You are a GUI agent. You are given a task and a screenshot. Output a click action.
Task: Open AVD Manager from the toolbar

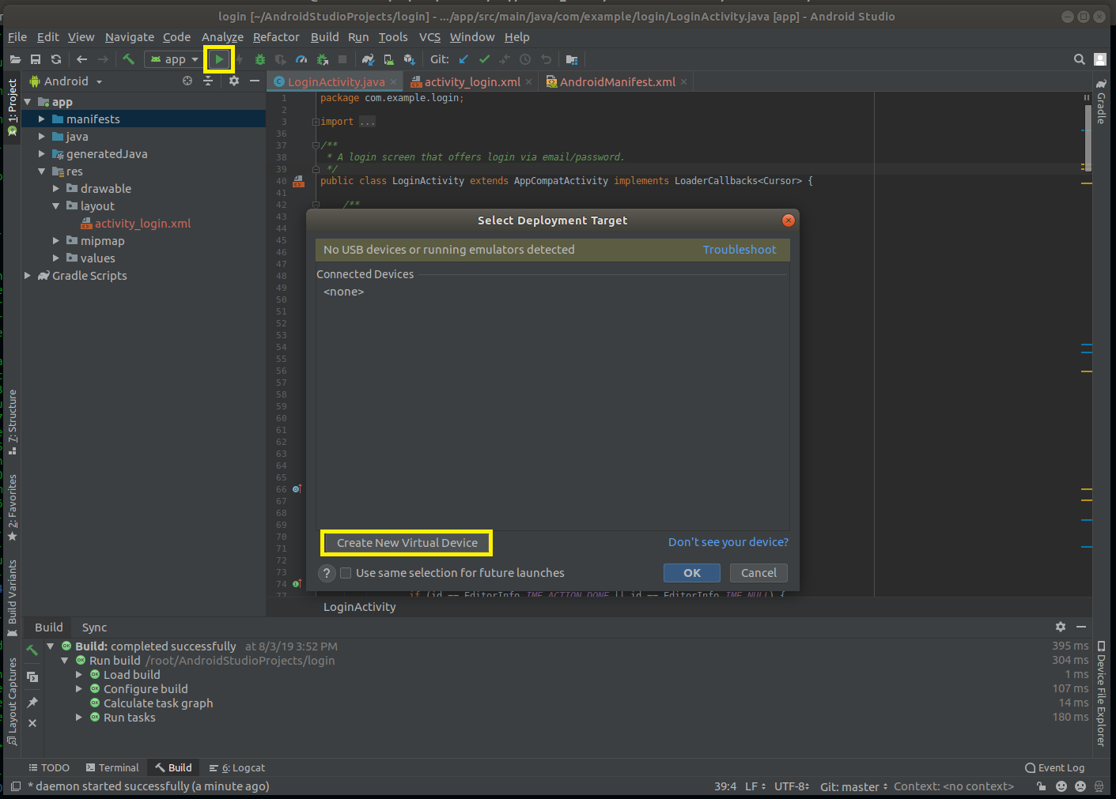click(388, 59)
